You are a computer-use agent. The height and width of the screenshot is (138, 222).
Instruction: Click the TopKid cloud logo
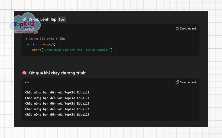tap(24, 23)
